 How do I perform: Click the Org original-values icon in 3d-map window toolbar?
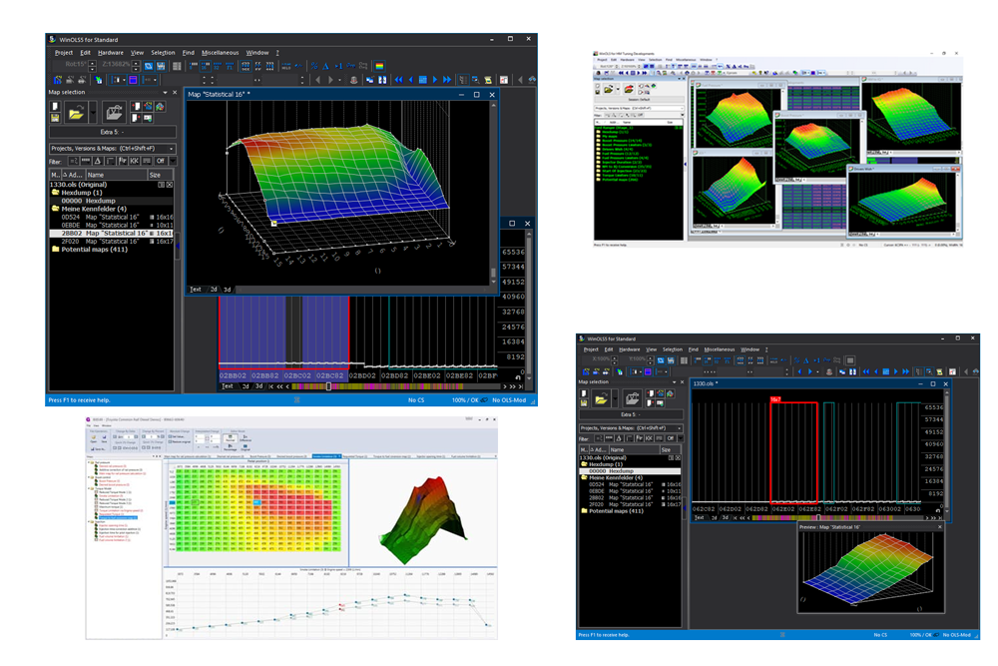coord(350,66)
